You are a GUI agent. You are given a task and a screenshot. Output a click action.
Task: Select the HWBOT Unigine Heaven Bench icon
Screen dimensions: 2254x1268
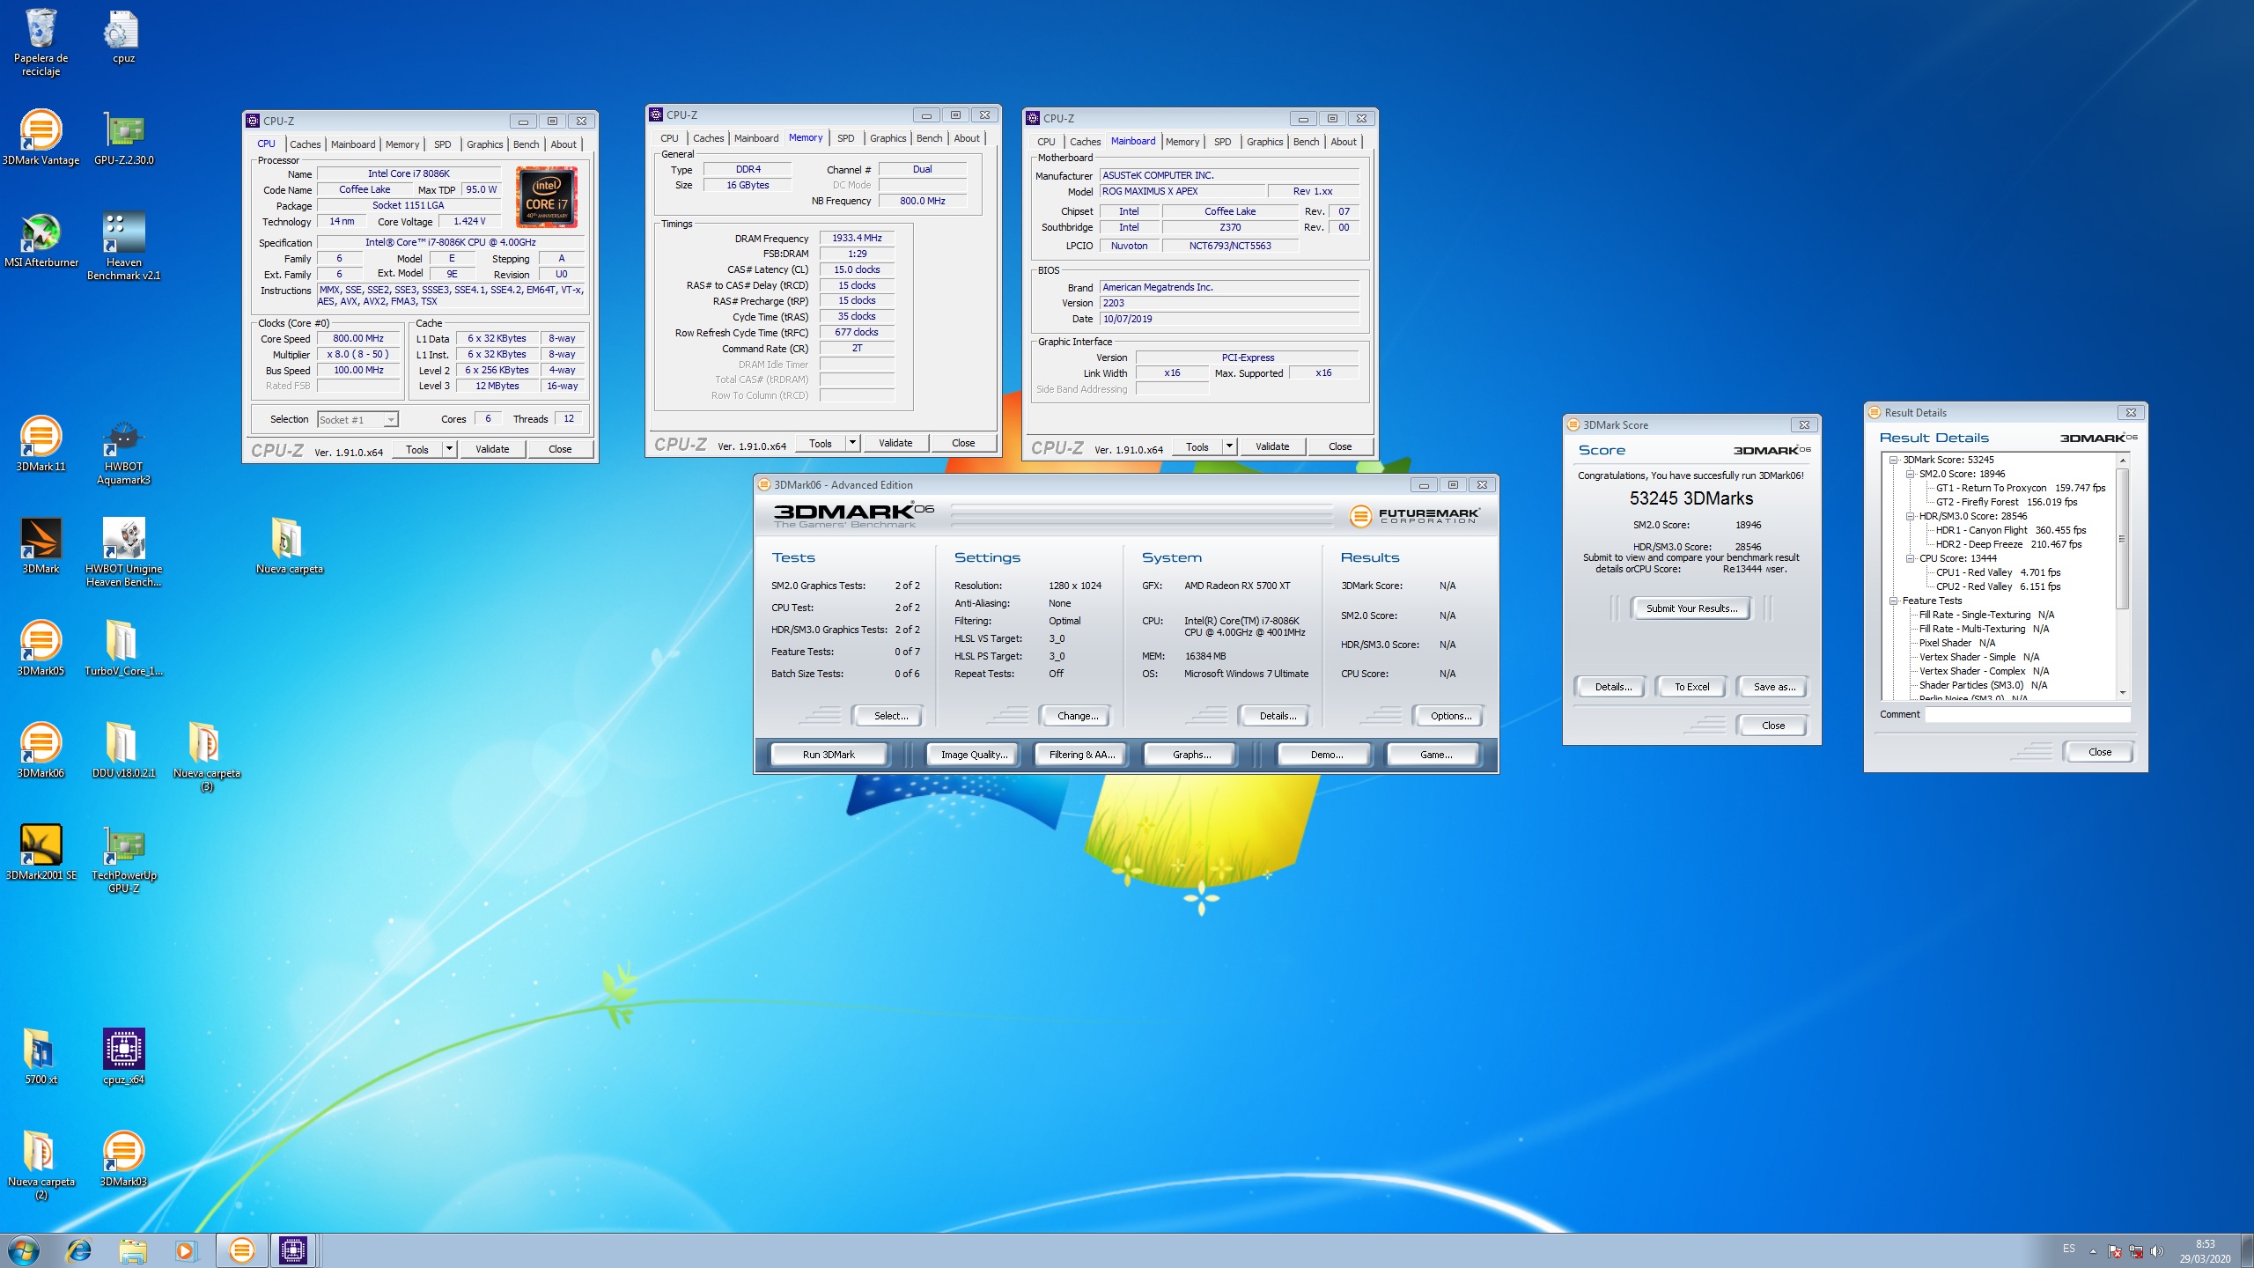pyautogui.click(x=123, y=552)
